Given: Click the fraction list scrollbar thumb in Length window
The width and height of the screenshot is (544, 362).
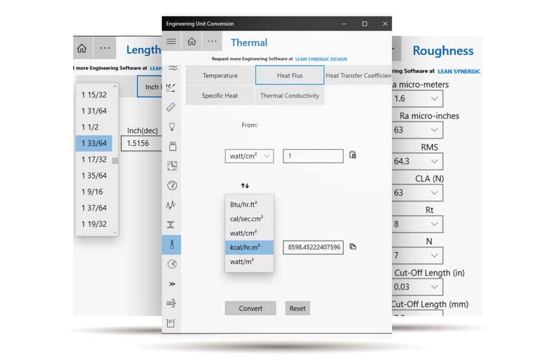Looking at the screenshot, I should tap(115, 160).
